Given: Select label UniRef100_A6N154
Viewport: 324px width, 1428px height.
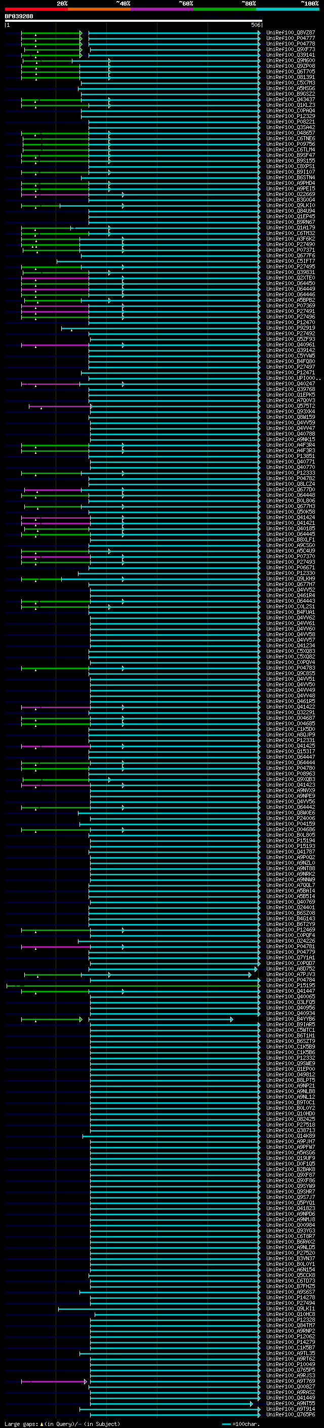Looking at the screenshot, I should tap(291, 1269).
